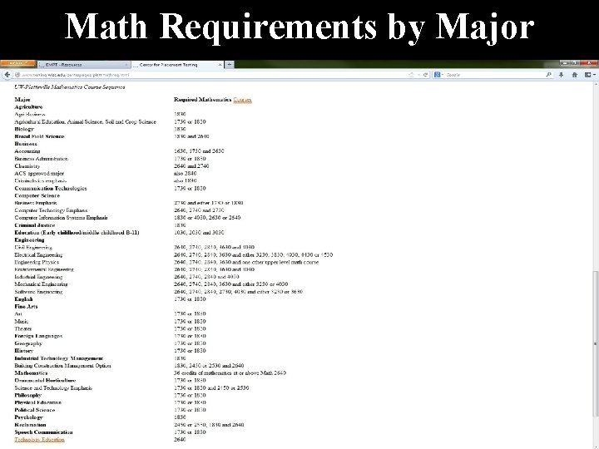Viewport: 599px width, 449px height.
Task: Click 'Software Engineering' major text
Action: click(x=38, y=292)
